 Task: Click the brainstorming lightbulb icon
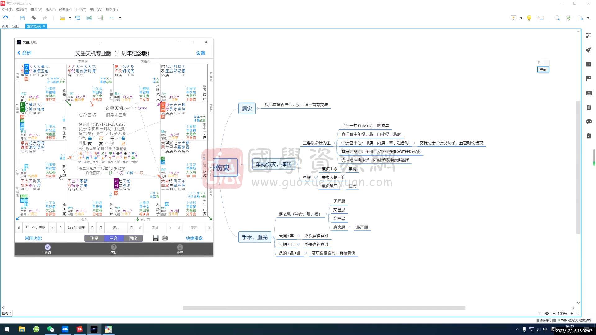(x=529, y=18)
